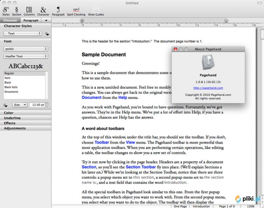Click the version 1.0.8.1 text
The height and width of the screenshot is (208, 264).
tap(208, 82)
